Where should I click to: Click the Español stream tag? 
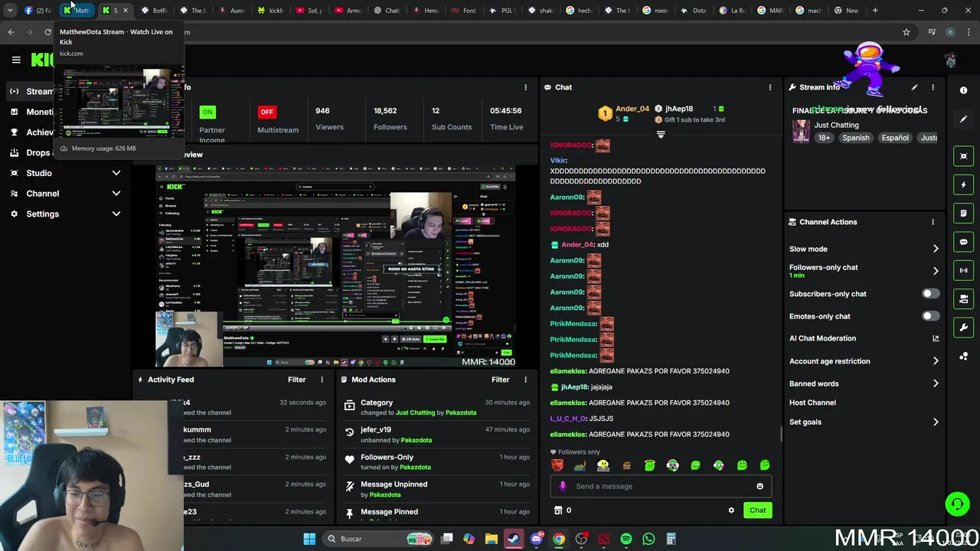895,138
